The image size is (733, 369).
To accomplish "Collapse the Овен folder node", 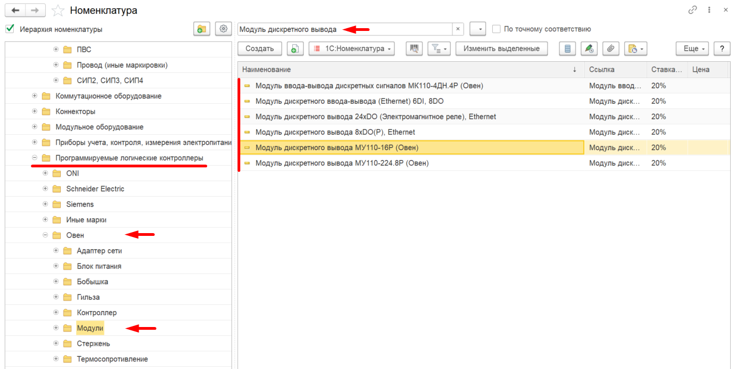I will (x=45, y=235).
